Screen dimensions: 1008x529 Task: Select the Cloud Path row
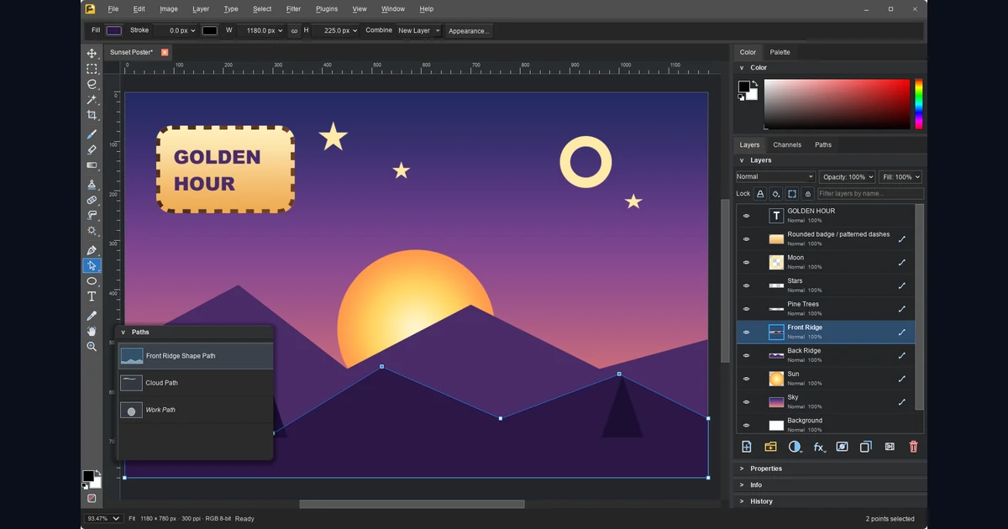click(196, 383)
